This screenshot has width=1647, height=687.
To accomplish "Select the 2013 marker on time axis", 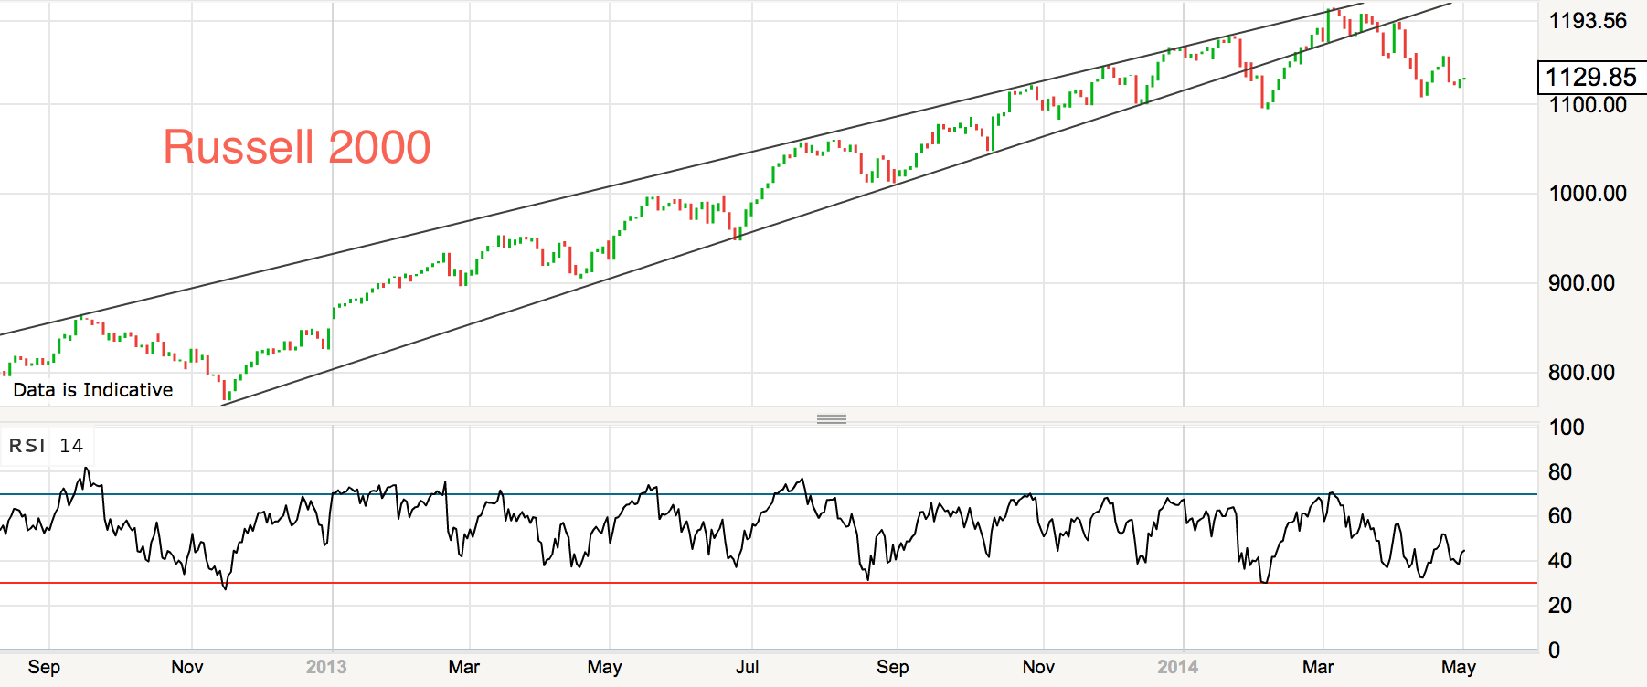I will pos(326,667).
